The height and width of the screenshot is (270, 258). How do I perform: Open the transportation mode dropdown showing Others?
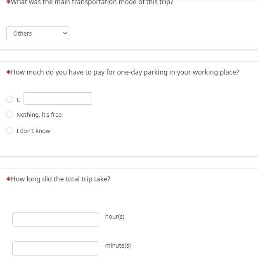(x=38, y=33)
